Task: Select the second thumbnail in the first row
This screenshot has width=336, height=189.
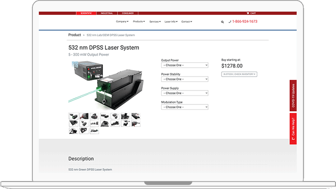Action: click(x=84, y=116)
